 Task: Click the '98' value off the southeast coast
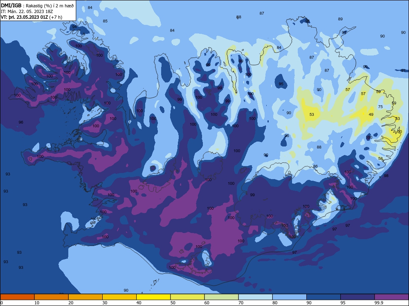coord(386,175)
